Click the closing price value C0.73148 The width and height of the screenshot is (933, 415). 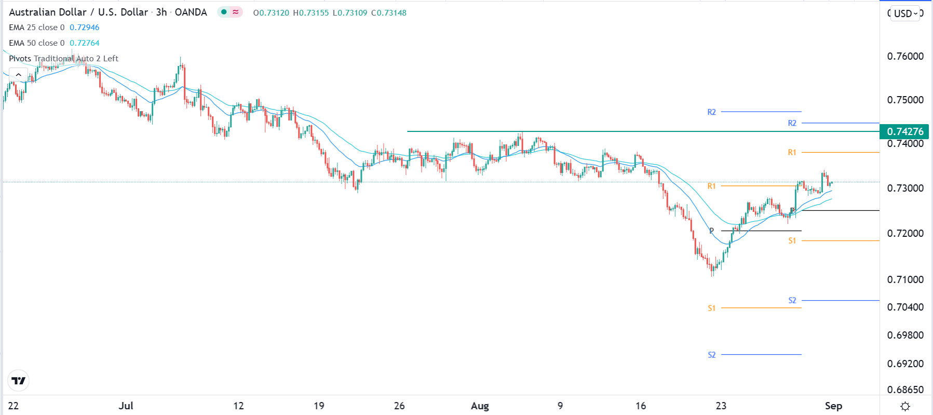pos(389,12)
